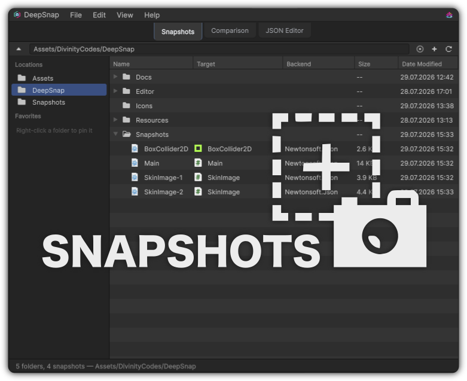
Task: Select the SkinImage-2 snapshot name
Action: pos(163,191)
